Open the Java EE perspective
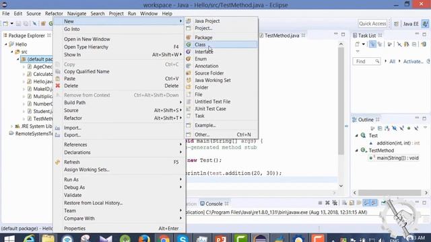 tap(411, 24)
